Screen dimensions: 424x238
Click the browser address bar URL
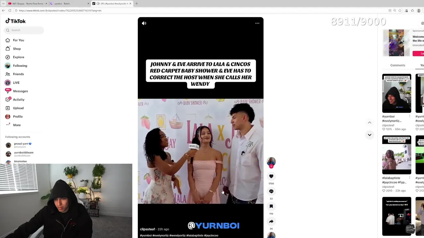coord(60,11)
